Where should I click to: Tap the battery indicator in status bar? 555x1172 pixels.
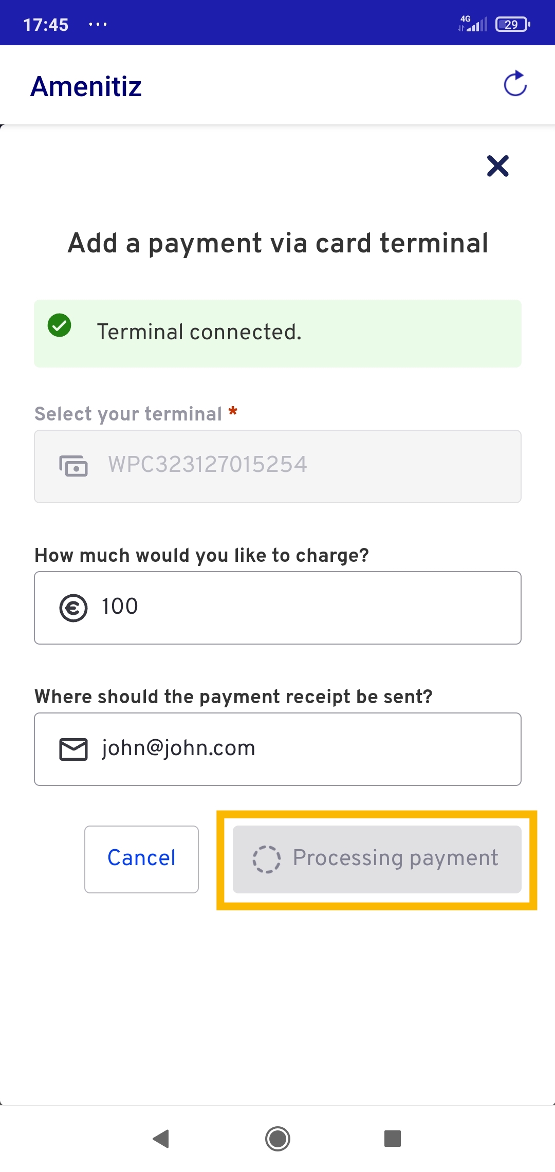click(x=512, y=24)
